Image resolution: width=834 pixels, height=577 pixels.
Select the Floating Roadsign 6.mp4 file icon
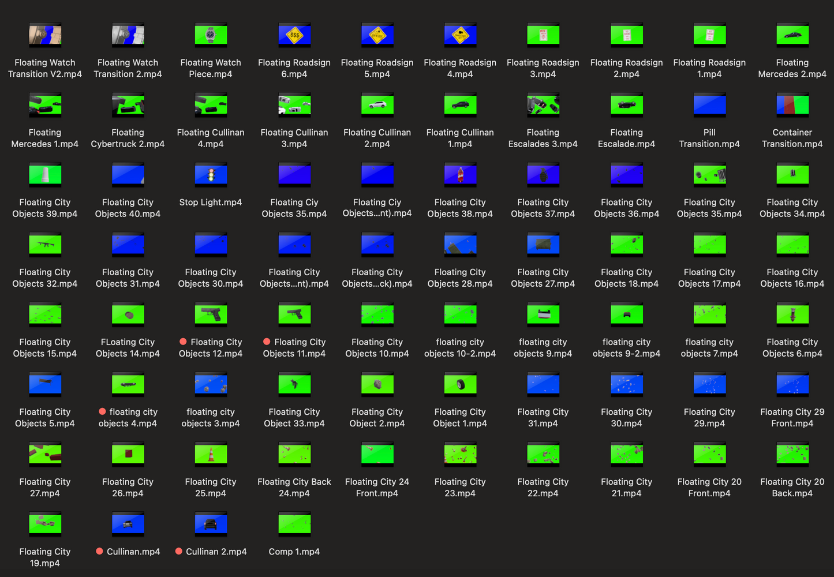point(294,35)
